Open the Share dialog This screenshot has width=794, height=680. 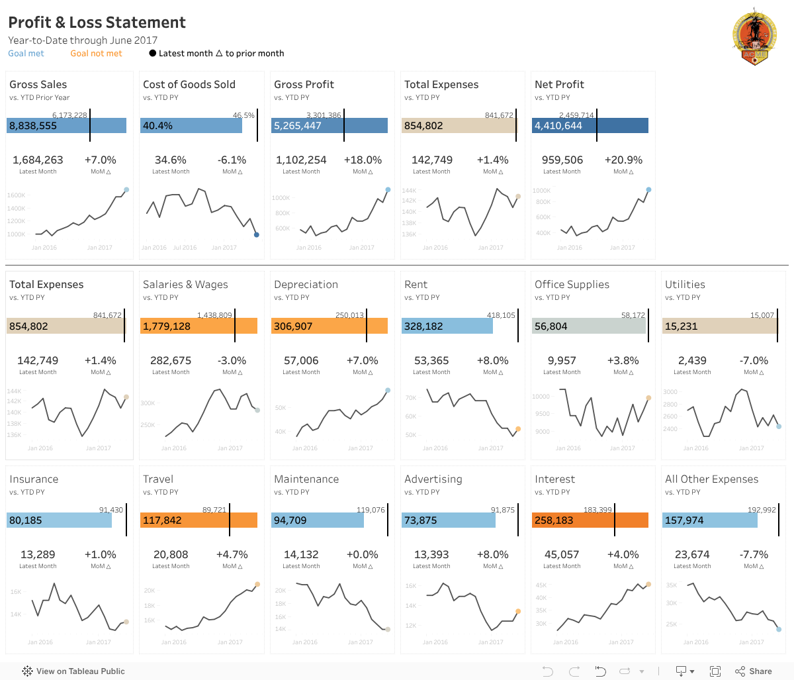(754, 671)
